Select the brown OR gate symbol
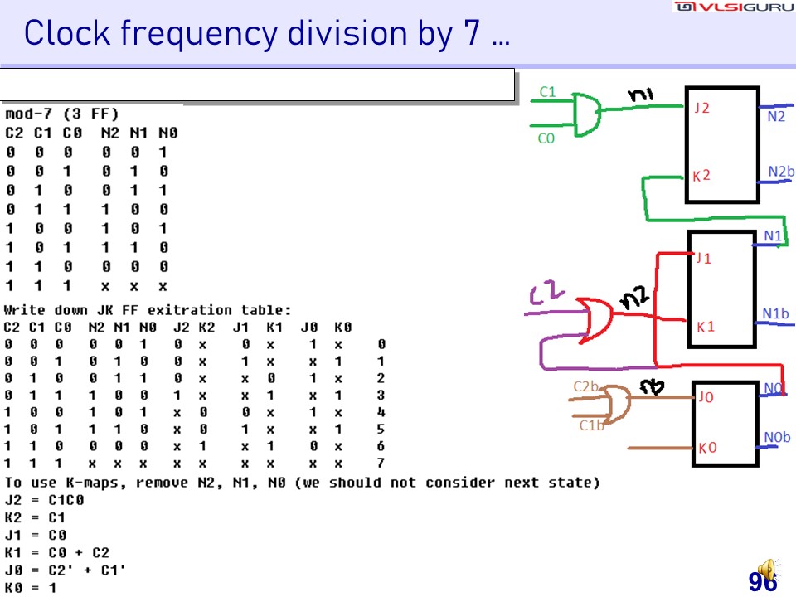Viewport: 796px width, 597px height. pos(618,405)
